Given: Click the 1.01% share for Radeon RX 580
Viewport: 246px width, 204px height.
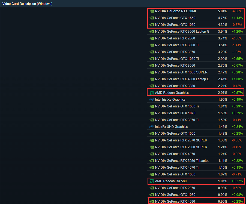Looking at the screenshot, I should click(222, 181).
